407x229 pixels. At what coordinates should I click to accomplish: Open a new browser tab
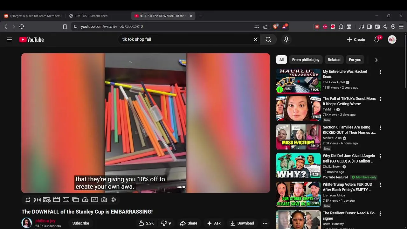(x=201, y=16)
